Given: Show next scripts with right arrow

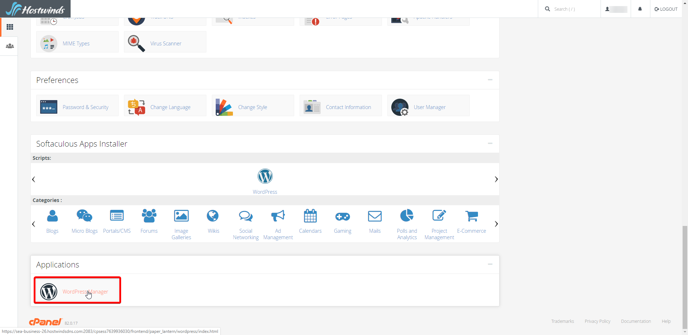Looking at the screenshot, I should click(496, 179).
